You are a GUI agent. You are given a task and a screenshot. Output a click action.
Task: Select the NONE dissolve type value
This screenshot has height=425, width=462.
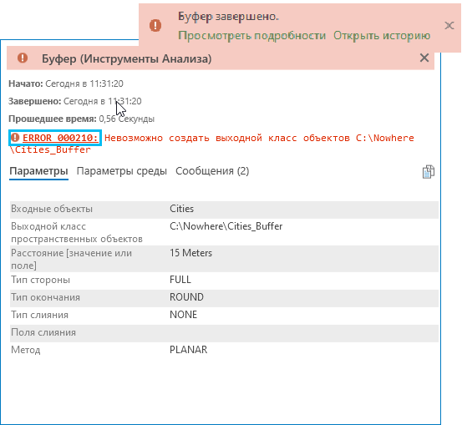[183, 315]
